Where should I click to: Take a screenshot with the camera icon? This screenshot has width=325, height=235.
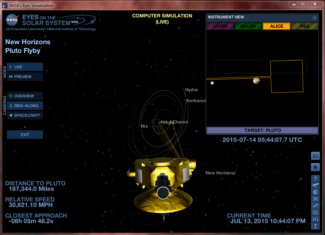coord(315,212)
